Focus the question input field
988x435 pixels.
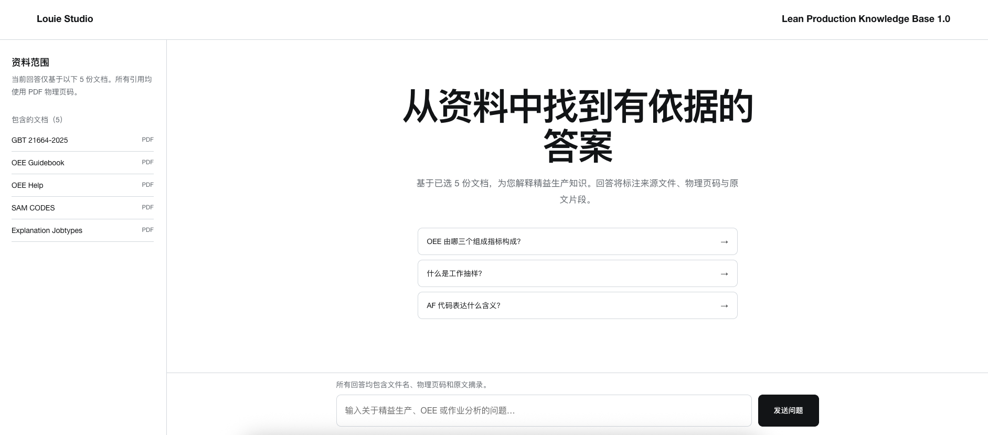[x=544, y=410]
